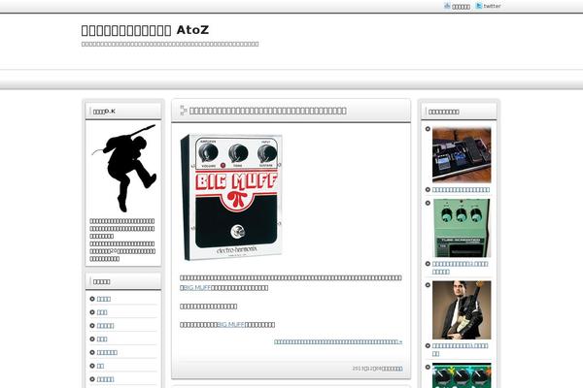This screenshot has width=583, height=388.
Task: Open the teal pedal knobs thumbnail at bottom right
Action: (x=462, y=375)
